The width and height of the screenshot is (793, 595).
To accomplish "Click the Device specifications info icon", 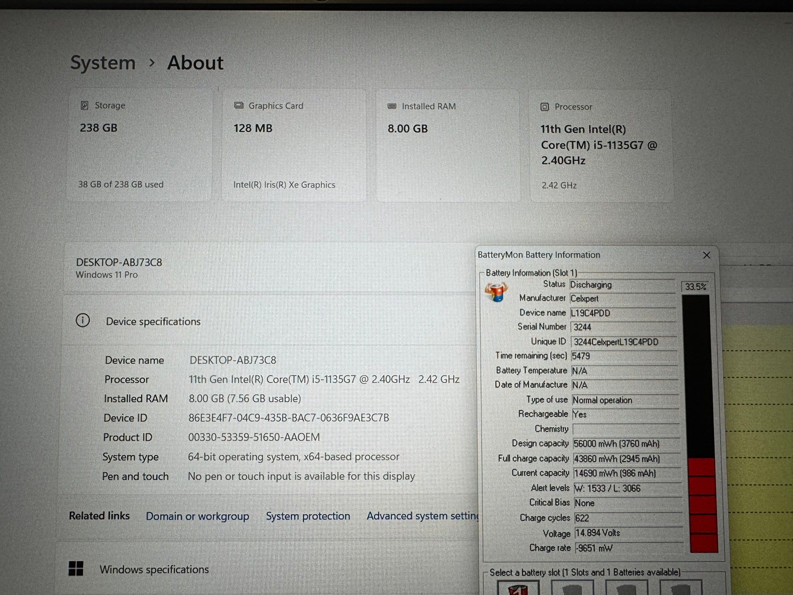I will [82, 320].
